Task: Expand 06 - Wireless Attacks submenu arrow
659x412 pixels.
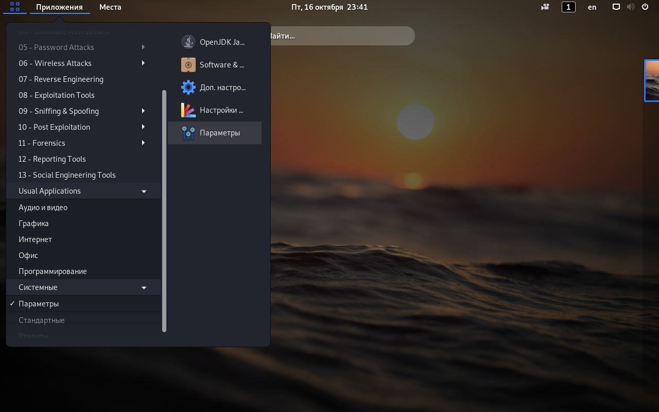Action: pos(143,63)
